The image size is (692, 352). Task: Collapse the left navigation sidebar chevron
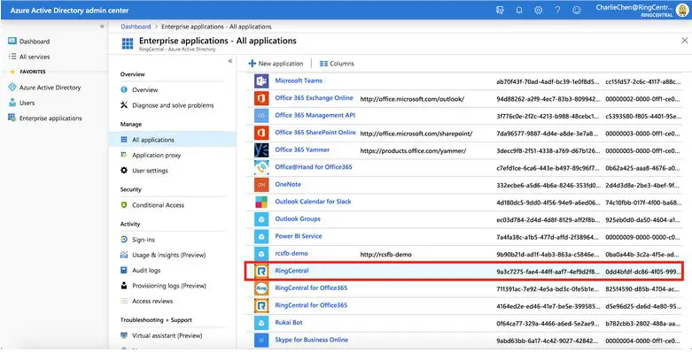pyautogui.click(x=102, y=27)
